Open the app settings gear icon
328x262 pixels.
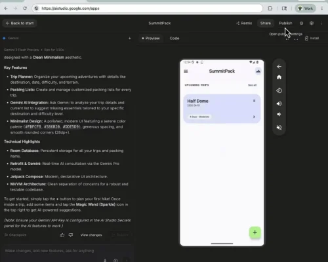[312, 23]
